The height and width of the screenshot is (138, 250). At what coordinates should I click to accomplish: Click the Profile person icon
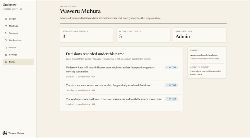[6, 62]
